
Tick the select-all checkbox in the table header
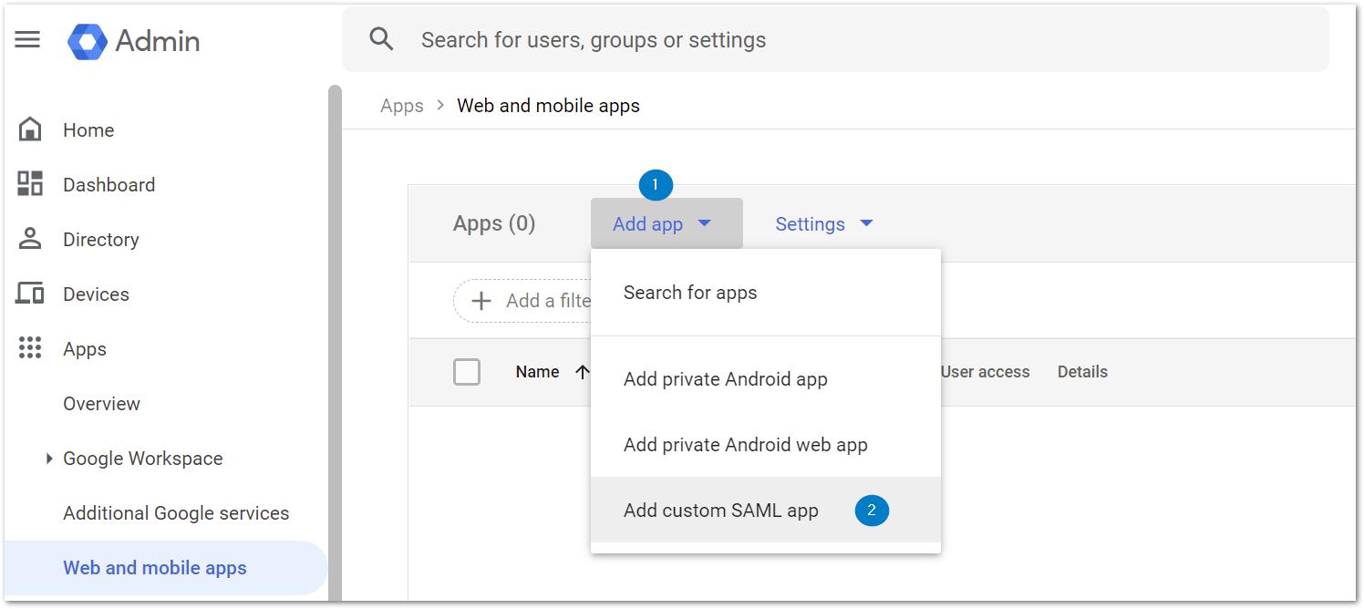pyautogui.click(x=467, y=372)
